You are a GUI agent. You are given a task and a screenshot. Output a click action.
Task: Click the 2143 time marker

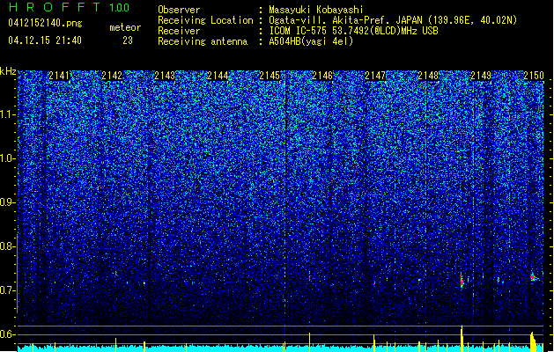165,76
